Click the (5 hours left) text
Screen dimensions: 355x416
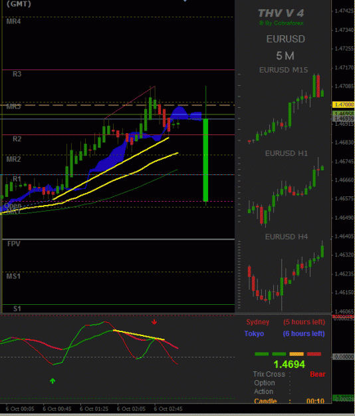click(304, 322)
